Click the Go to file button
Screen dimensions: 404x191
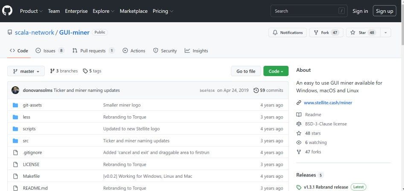[246, 71]
